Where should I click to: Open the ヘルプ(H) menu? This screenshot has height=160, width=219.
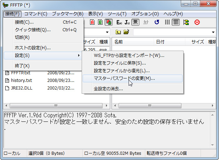[173, 14]
